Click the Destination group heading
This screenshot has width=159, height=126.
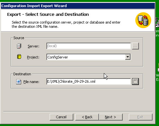tap(22, 74)
